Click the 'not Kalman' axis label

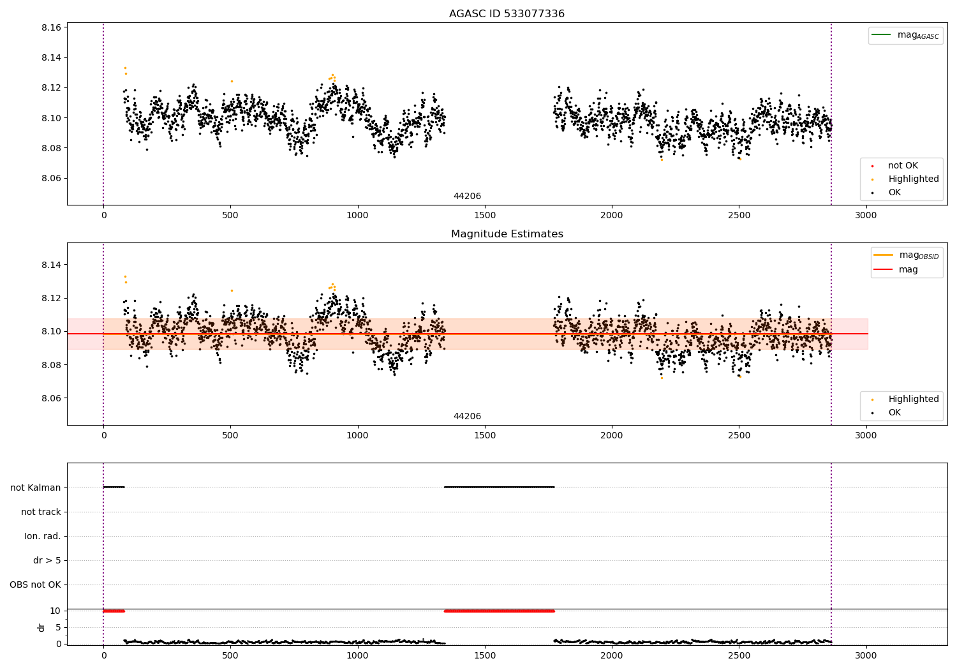tap(36, 488)
